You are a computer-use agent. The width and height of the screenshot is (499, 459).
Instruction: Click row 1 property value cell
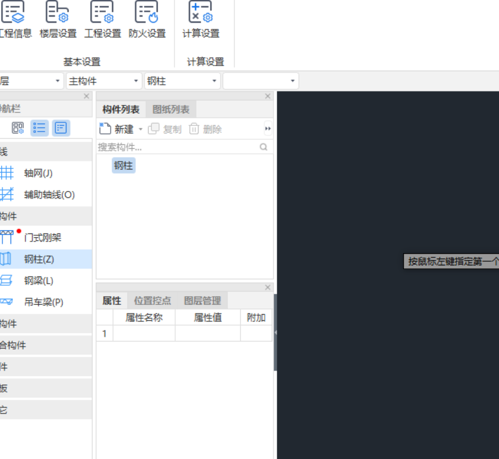point(208,333)
